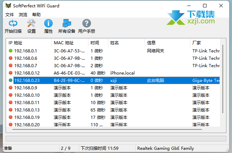Click the xzji name cell
This screenshot has height=153, width=232.
tap(114, 81)
